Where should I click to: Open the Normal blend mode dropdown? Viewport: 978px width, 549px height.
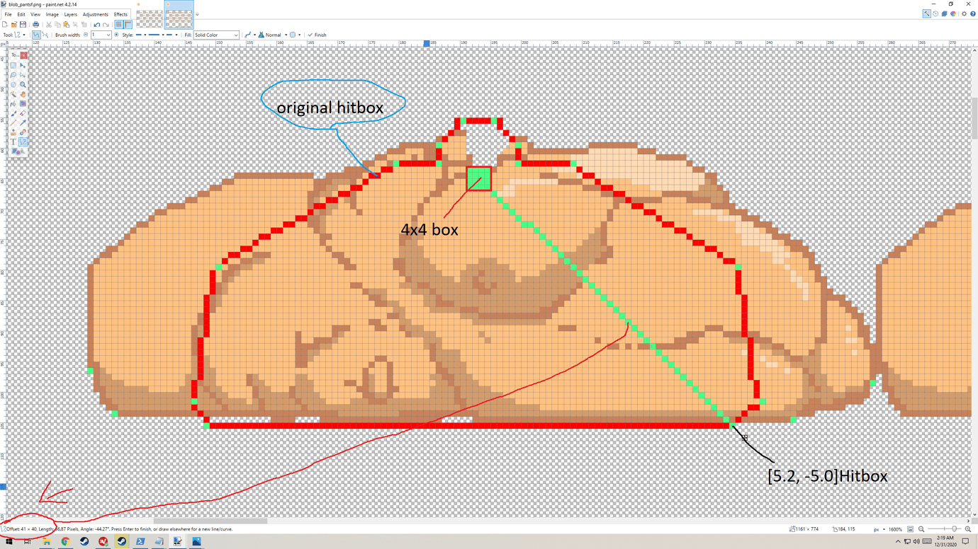click(x=273, y=35)
